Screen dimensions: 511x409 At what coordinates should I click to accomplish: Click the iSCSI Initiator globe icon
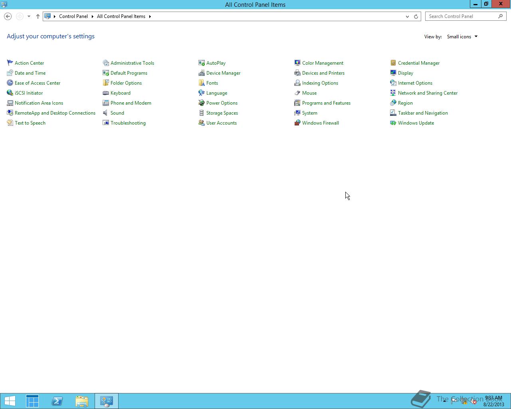coord(10,93)
